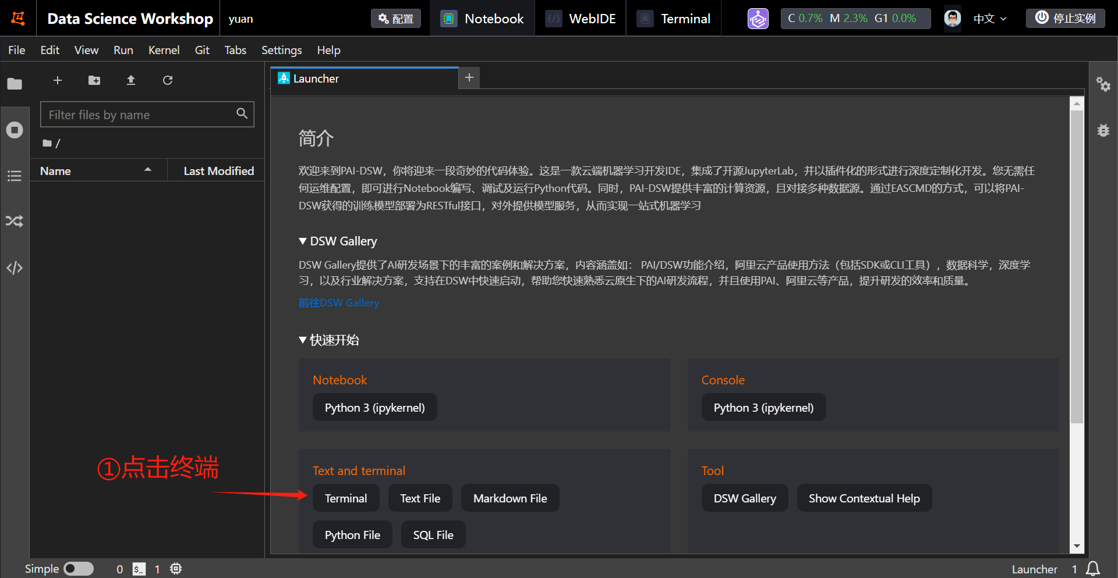Open the 中文 language dropdown
This screenshot has width=1118, height=578.
point(990,19)
